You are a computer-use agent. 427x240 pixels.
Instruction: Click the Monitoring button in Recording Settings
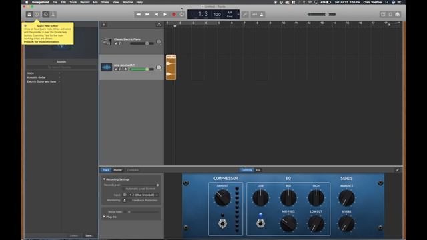[125, 200]
